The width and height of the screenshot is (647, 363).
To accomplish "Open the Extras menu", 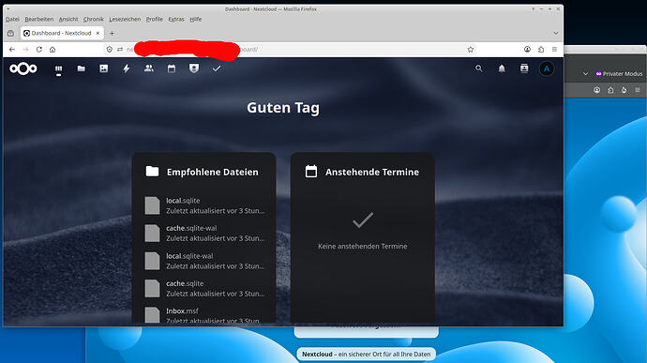I will [x=176, y=19].
